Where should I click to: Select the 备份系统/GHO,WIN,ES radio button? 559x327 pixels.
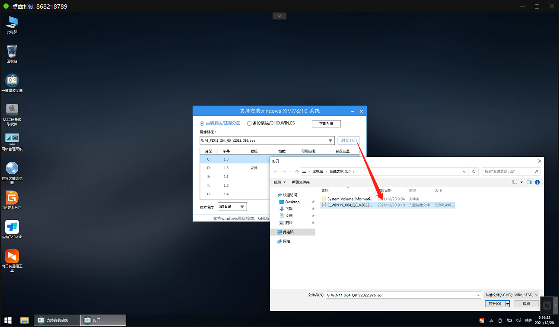249,123
